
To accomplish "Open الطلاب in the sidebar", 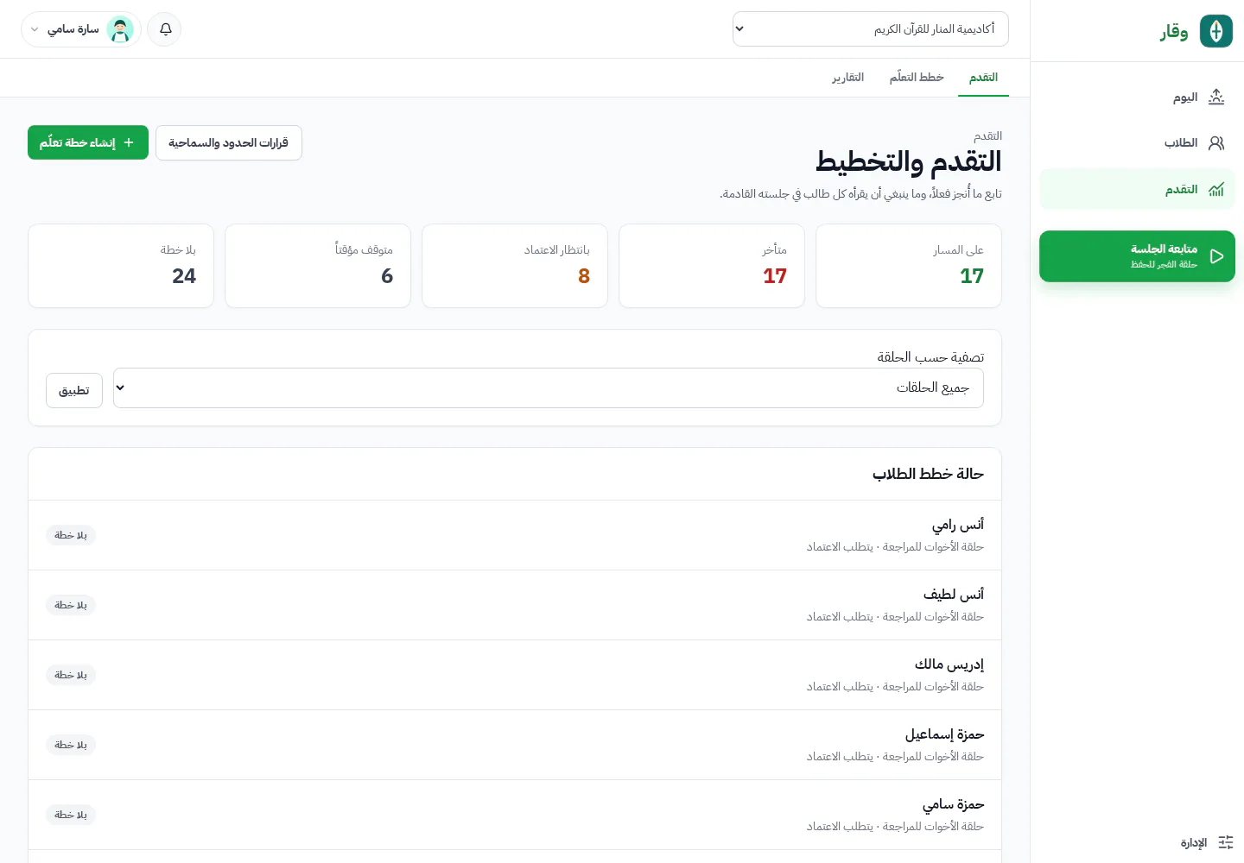I will [1137, 142].
